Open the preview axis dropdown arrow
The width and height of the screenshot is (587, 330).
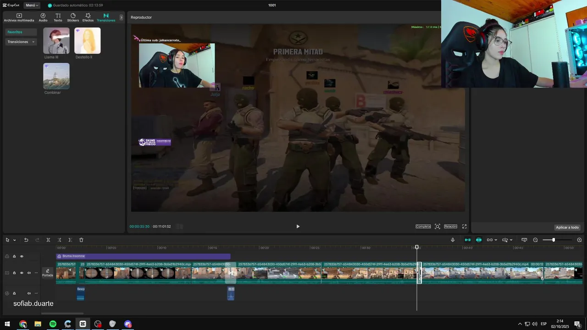[511, 240]
